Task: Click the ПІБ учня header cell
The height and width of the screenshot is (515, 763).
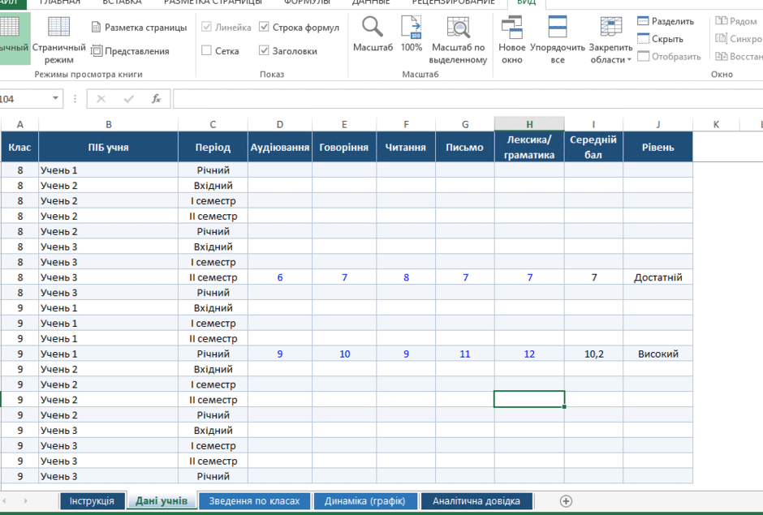Action: [x=109, y=147]
